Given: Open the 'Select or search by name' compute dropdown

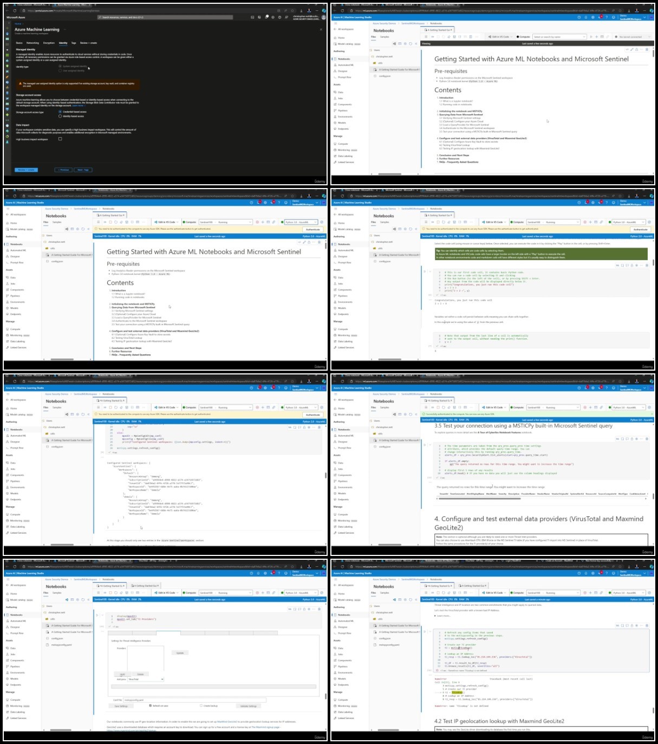Looking at the screenshot, I should tap(560, 37).
